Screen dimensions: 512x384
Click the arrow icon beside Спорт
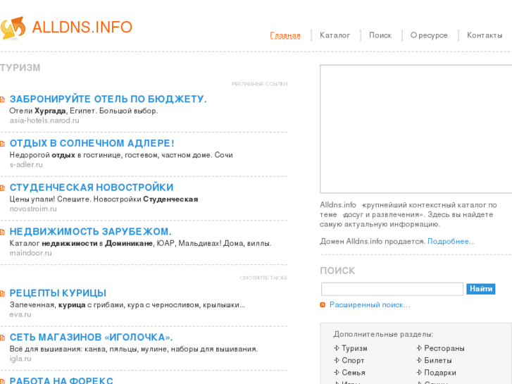pos(337,360)
